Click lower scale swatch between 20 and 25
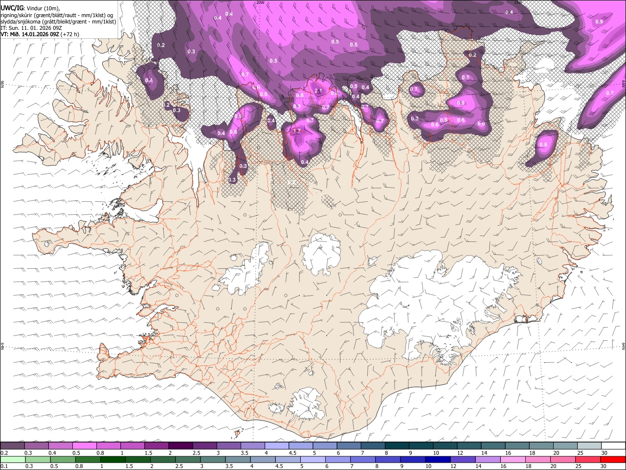The image size is (626, 470). (562, 460)
